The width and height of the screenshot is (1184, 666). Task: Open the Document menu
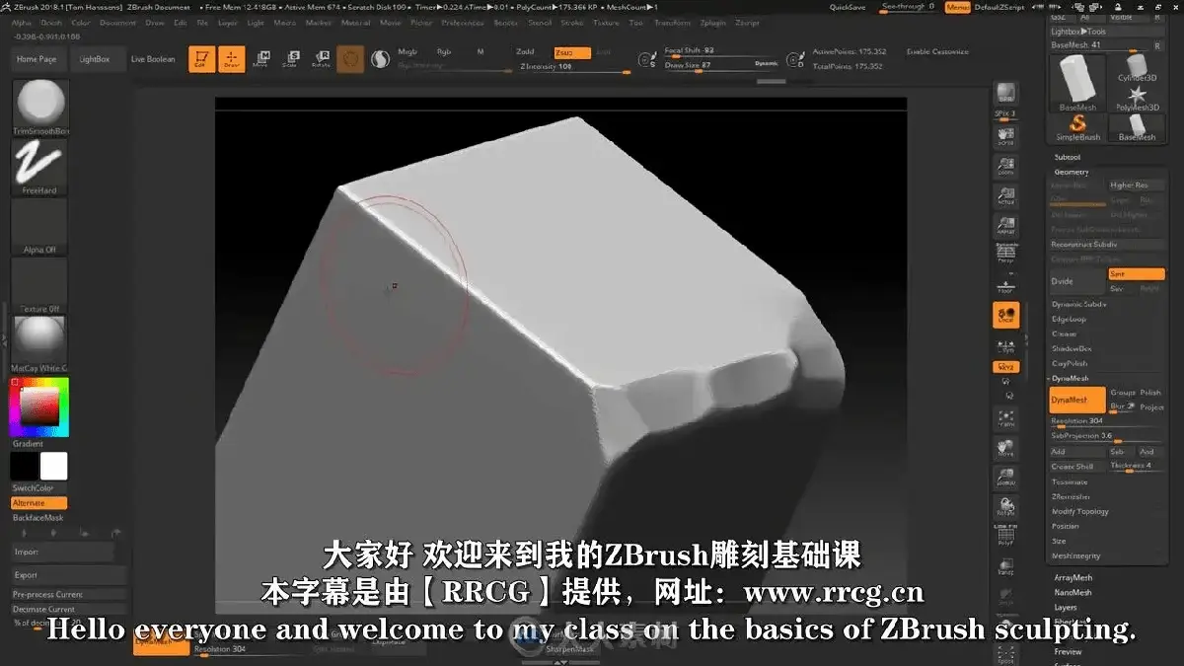[118, 22]
